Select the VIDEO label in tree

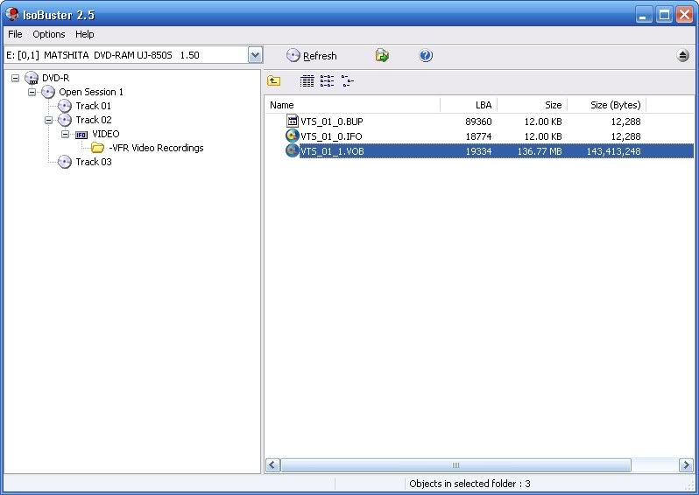(106, 134)
